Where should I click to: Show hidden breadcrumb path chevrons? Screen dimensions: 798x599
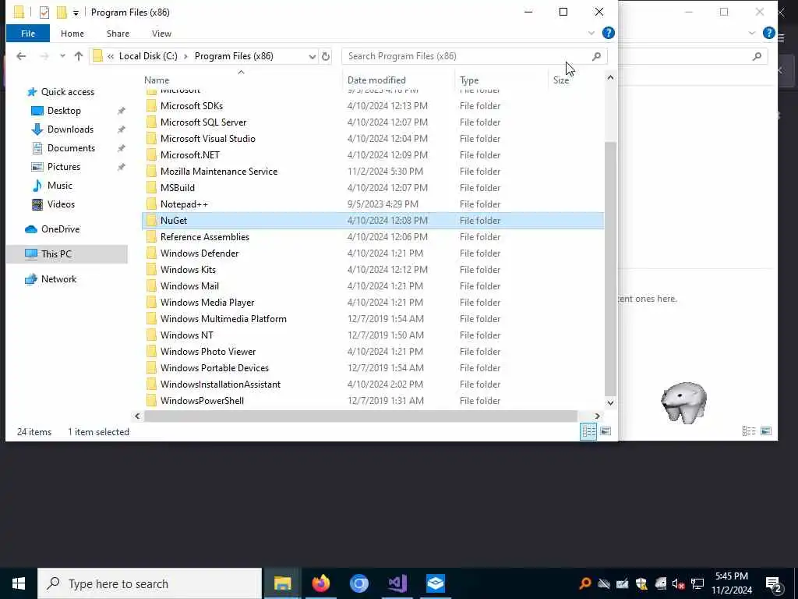click(111, 56)
